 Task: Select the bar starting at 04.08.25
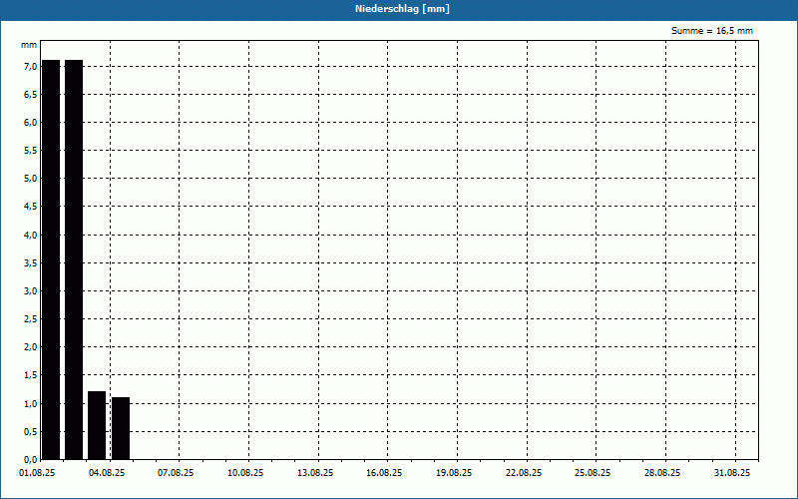(x=121, y=428)
